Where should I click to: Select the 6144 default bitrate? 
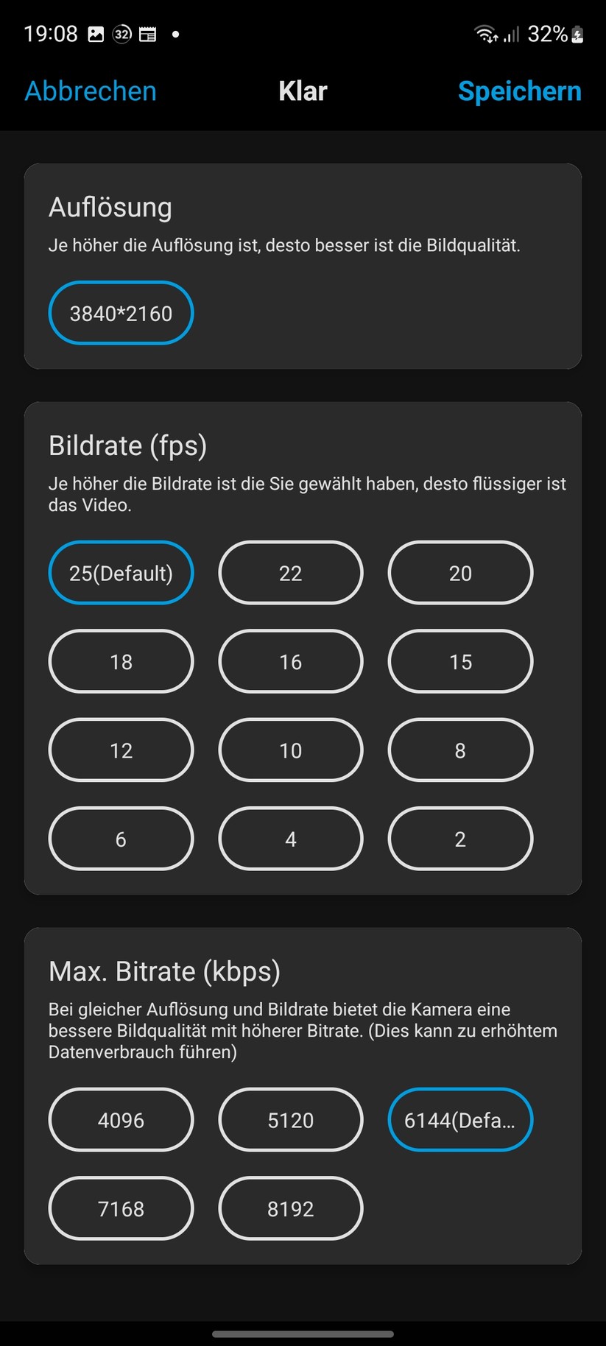460,1120
